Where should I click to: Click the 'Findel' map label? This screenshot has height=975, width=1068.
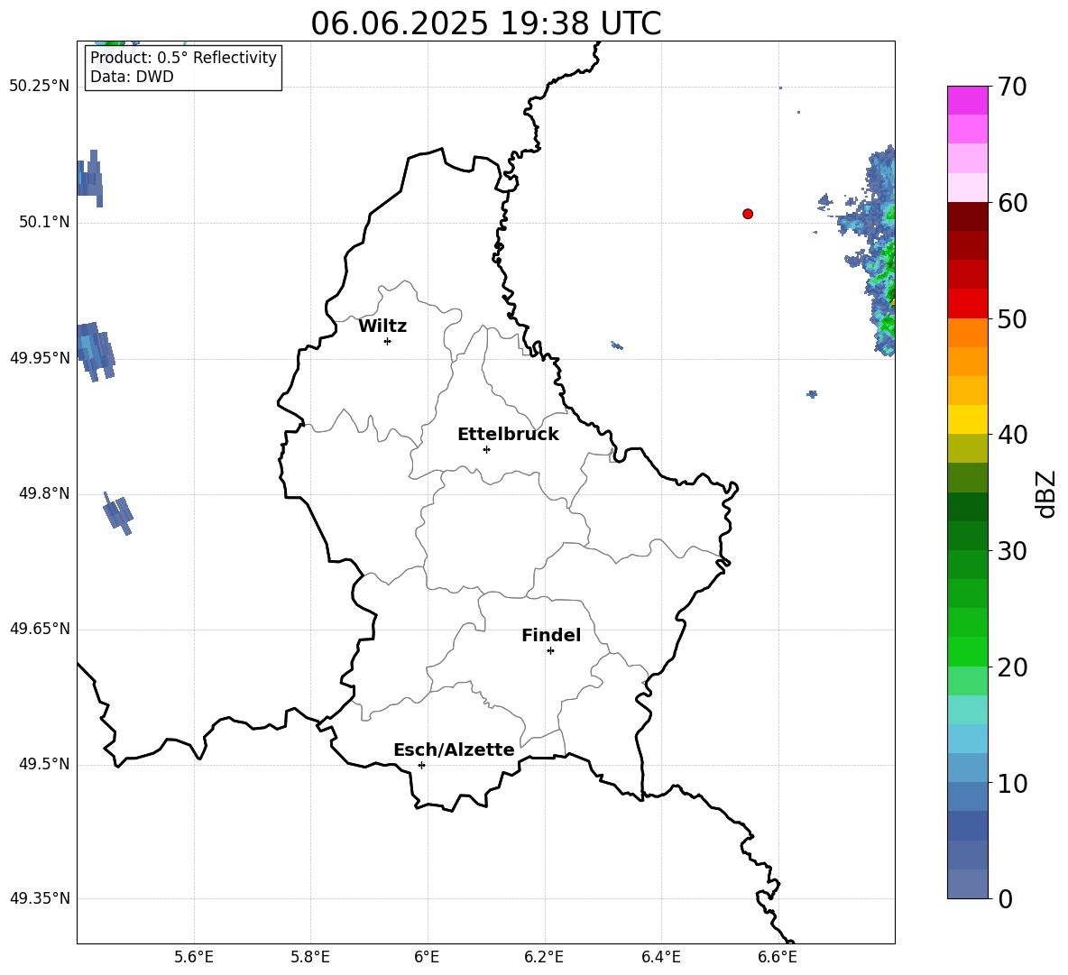551,635
